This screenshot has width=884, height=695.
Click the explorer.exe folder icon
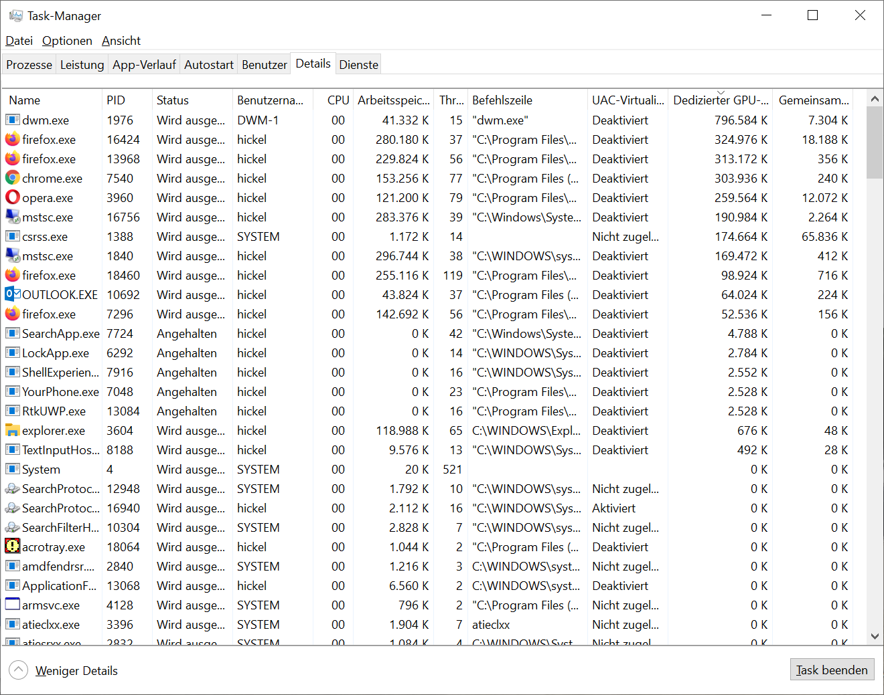[x=13, y=431]
